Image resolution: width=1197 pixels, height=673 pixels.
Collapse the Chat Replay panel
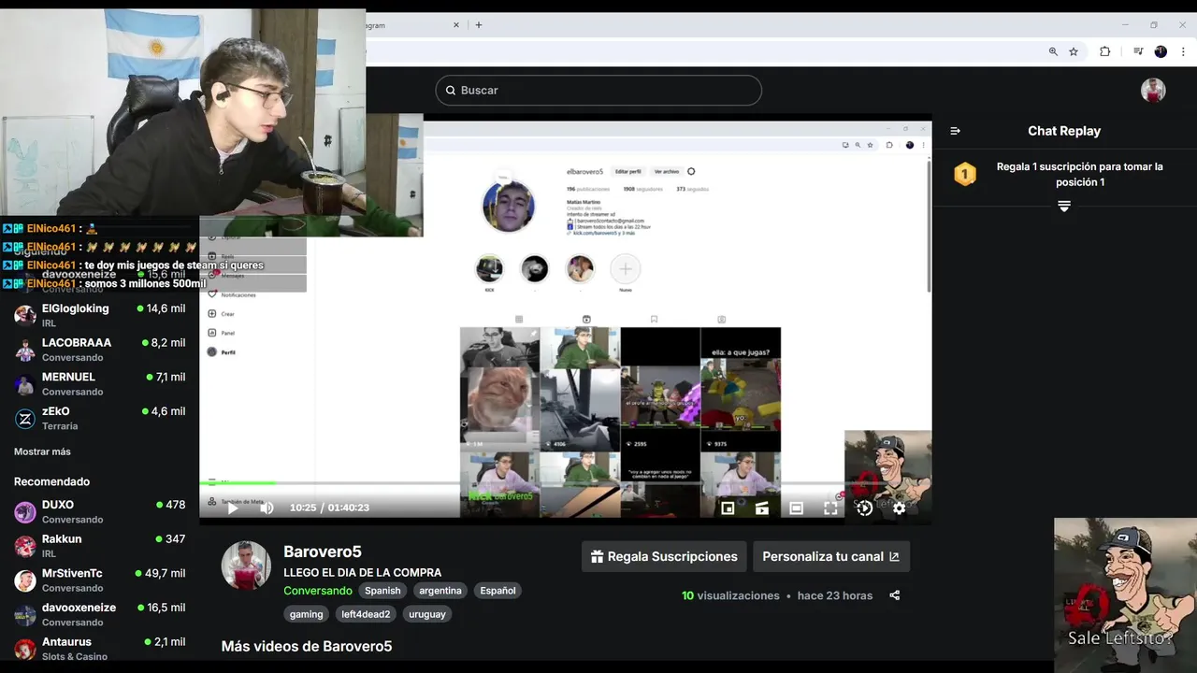tap(955, 131)
